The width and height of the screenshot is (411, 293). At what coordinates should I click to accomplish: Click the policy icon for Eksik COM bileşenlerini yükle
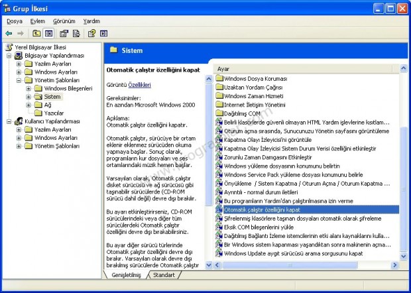pos(219,227)
